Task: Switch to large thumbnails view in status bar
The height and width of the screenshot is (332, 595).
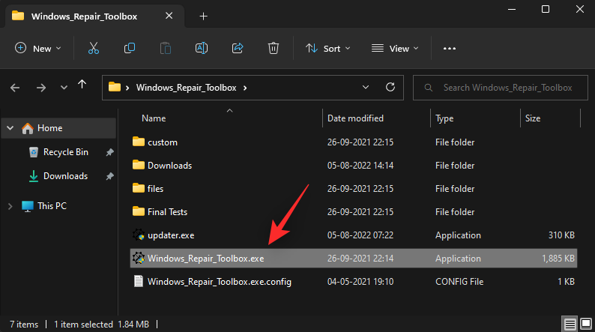Action: pos(585,325)
